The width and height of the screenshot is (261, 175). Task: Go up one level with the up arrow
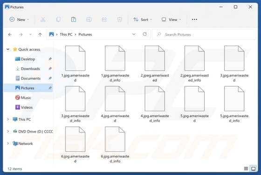(x=40, y=34)
